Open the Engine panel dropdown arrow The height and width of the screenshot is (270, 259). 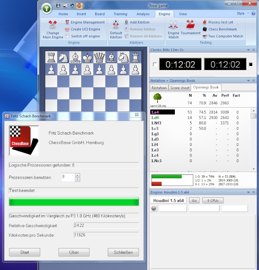(x=248, y=192)
